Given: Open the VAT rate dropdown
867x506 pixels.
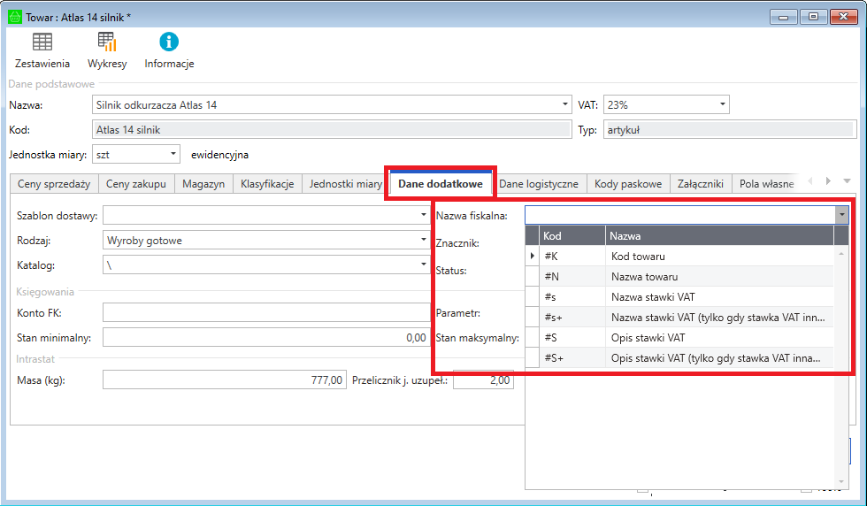Looking at the screenshot, I should [723, 104].
